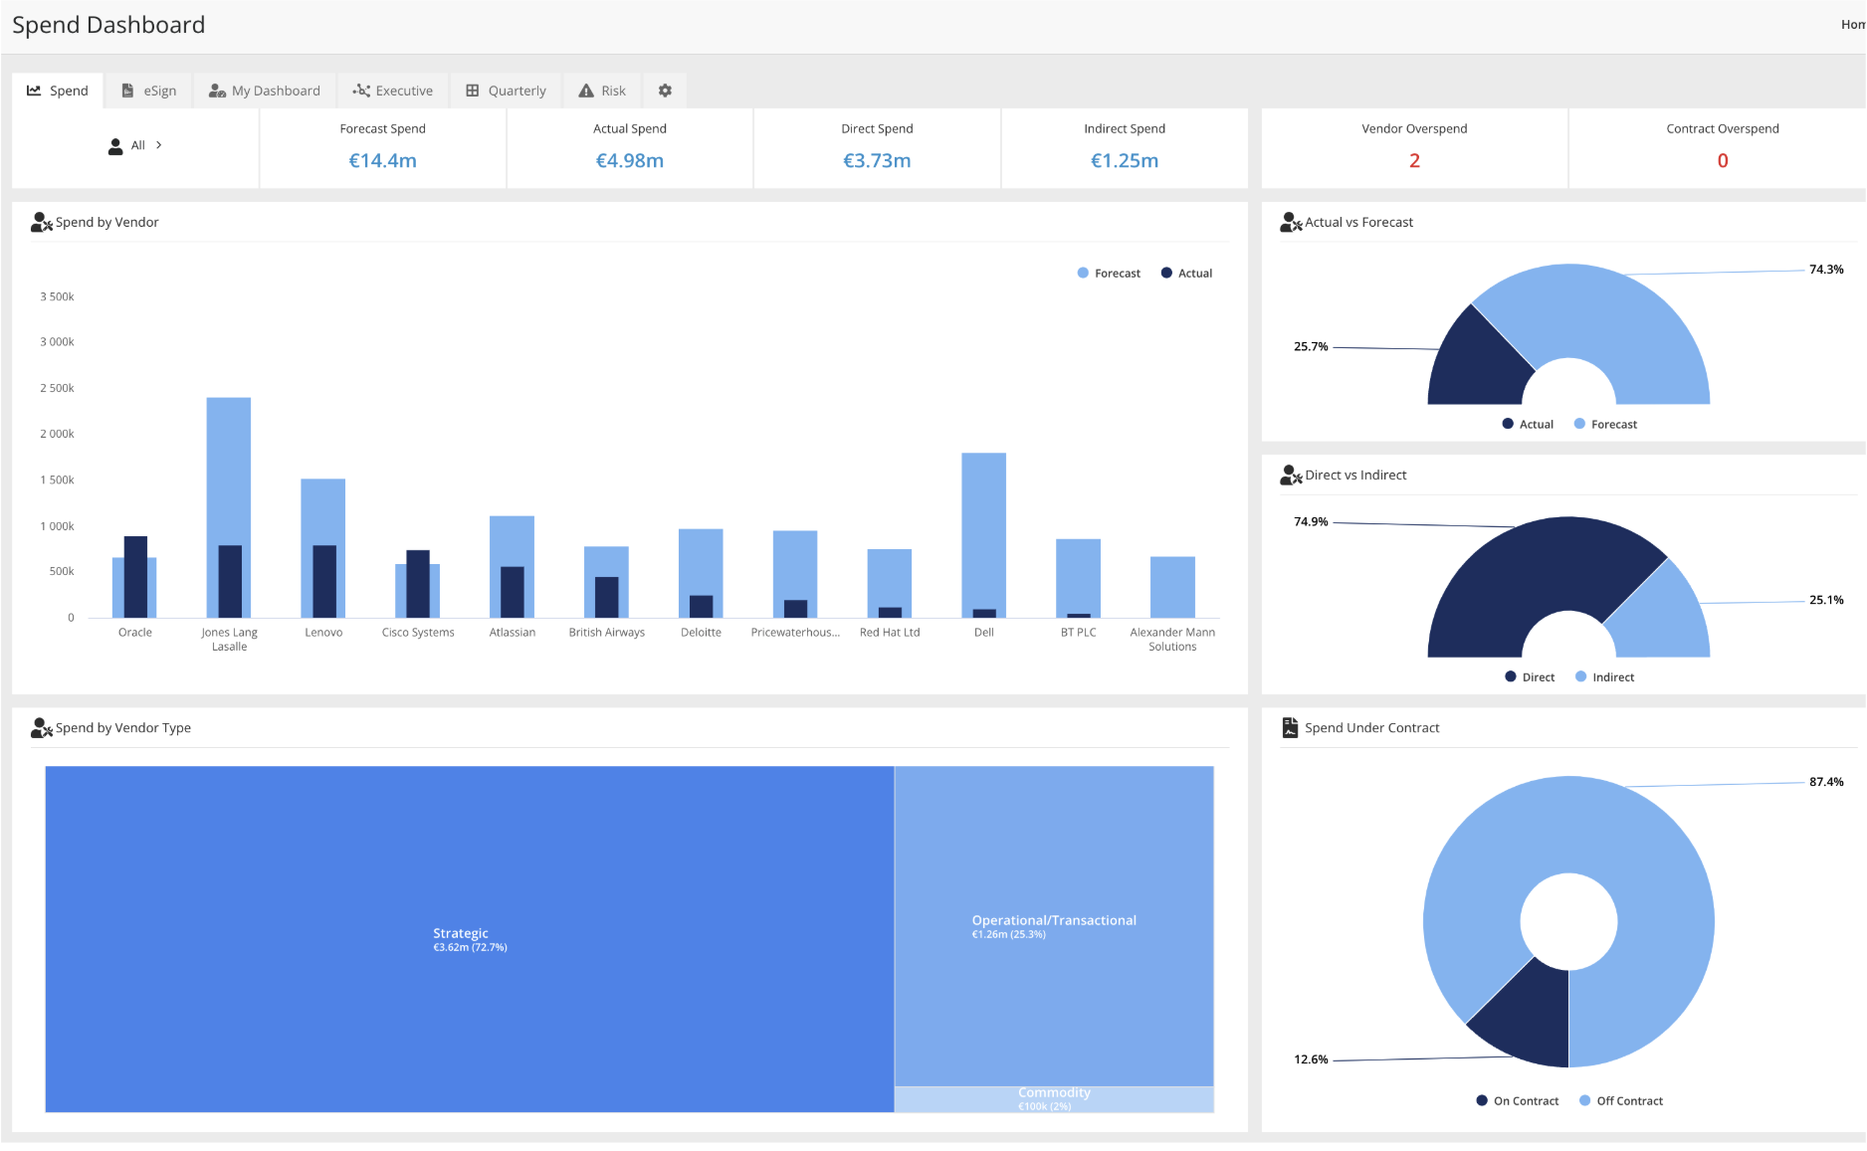Toggle the Actual legend under the Actual vs Forecast donut

[1528, 423]
